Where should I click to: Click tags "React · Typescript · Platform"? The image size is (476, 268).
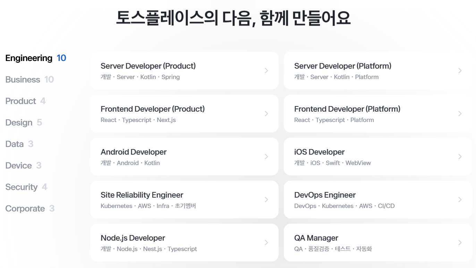click(334, 120)
